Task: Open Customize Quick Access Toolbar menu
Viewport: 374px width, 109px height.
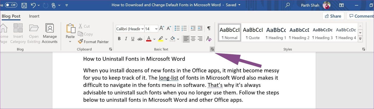Action: (x=67, y=5)
